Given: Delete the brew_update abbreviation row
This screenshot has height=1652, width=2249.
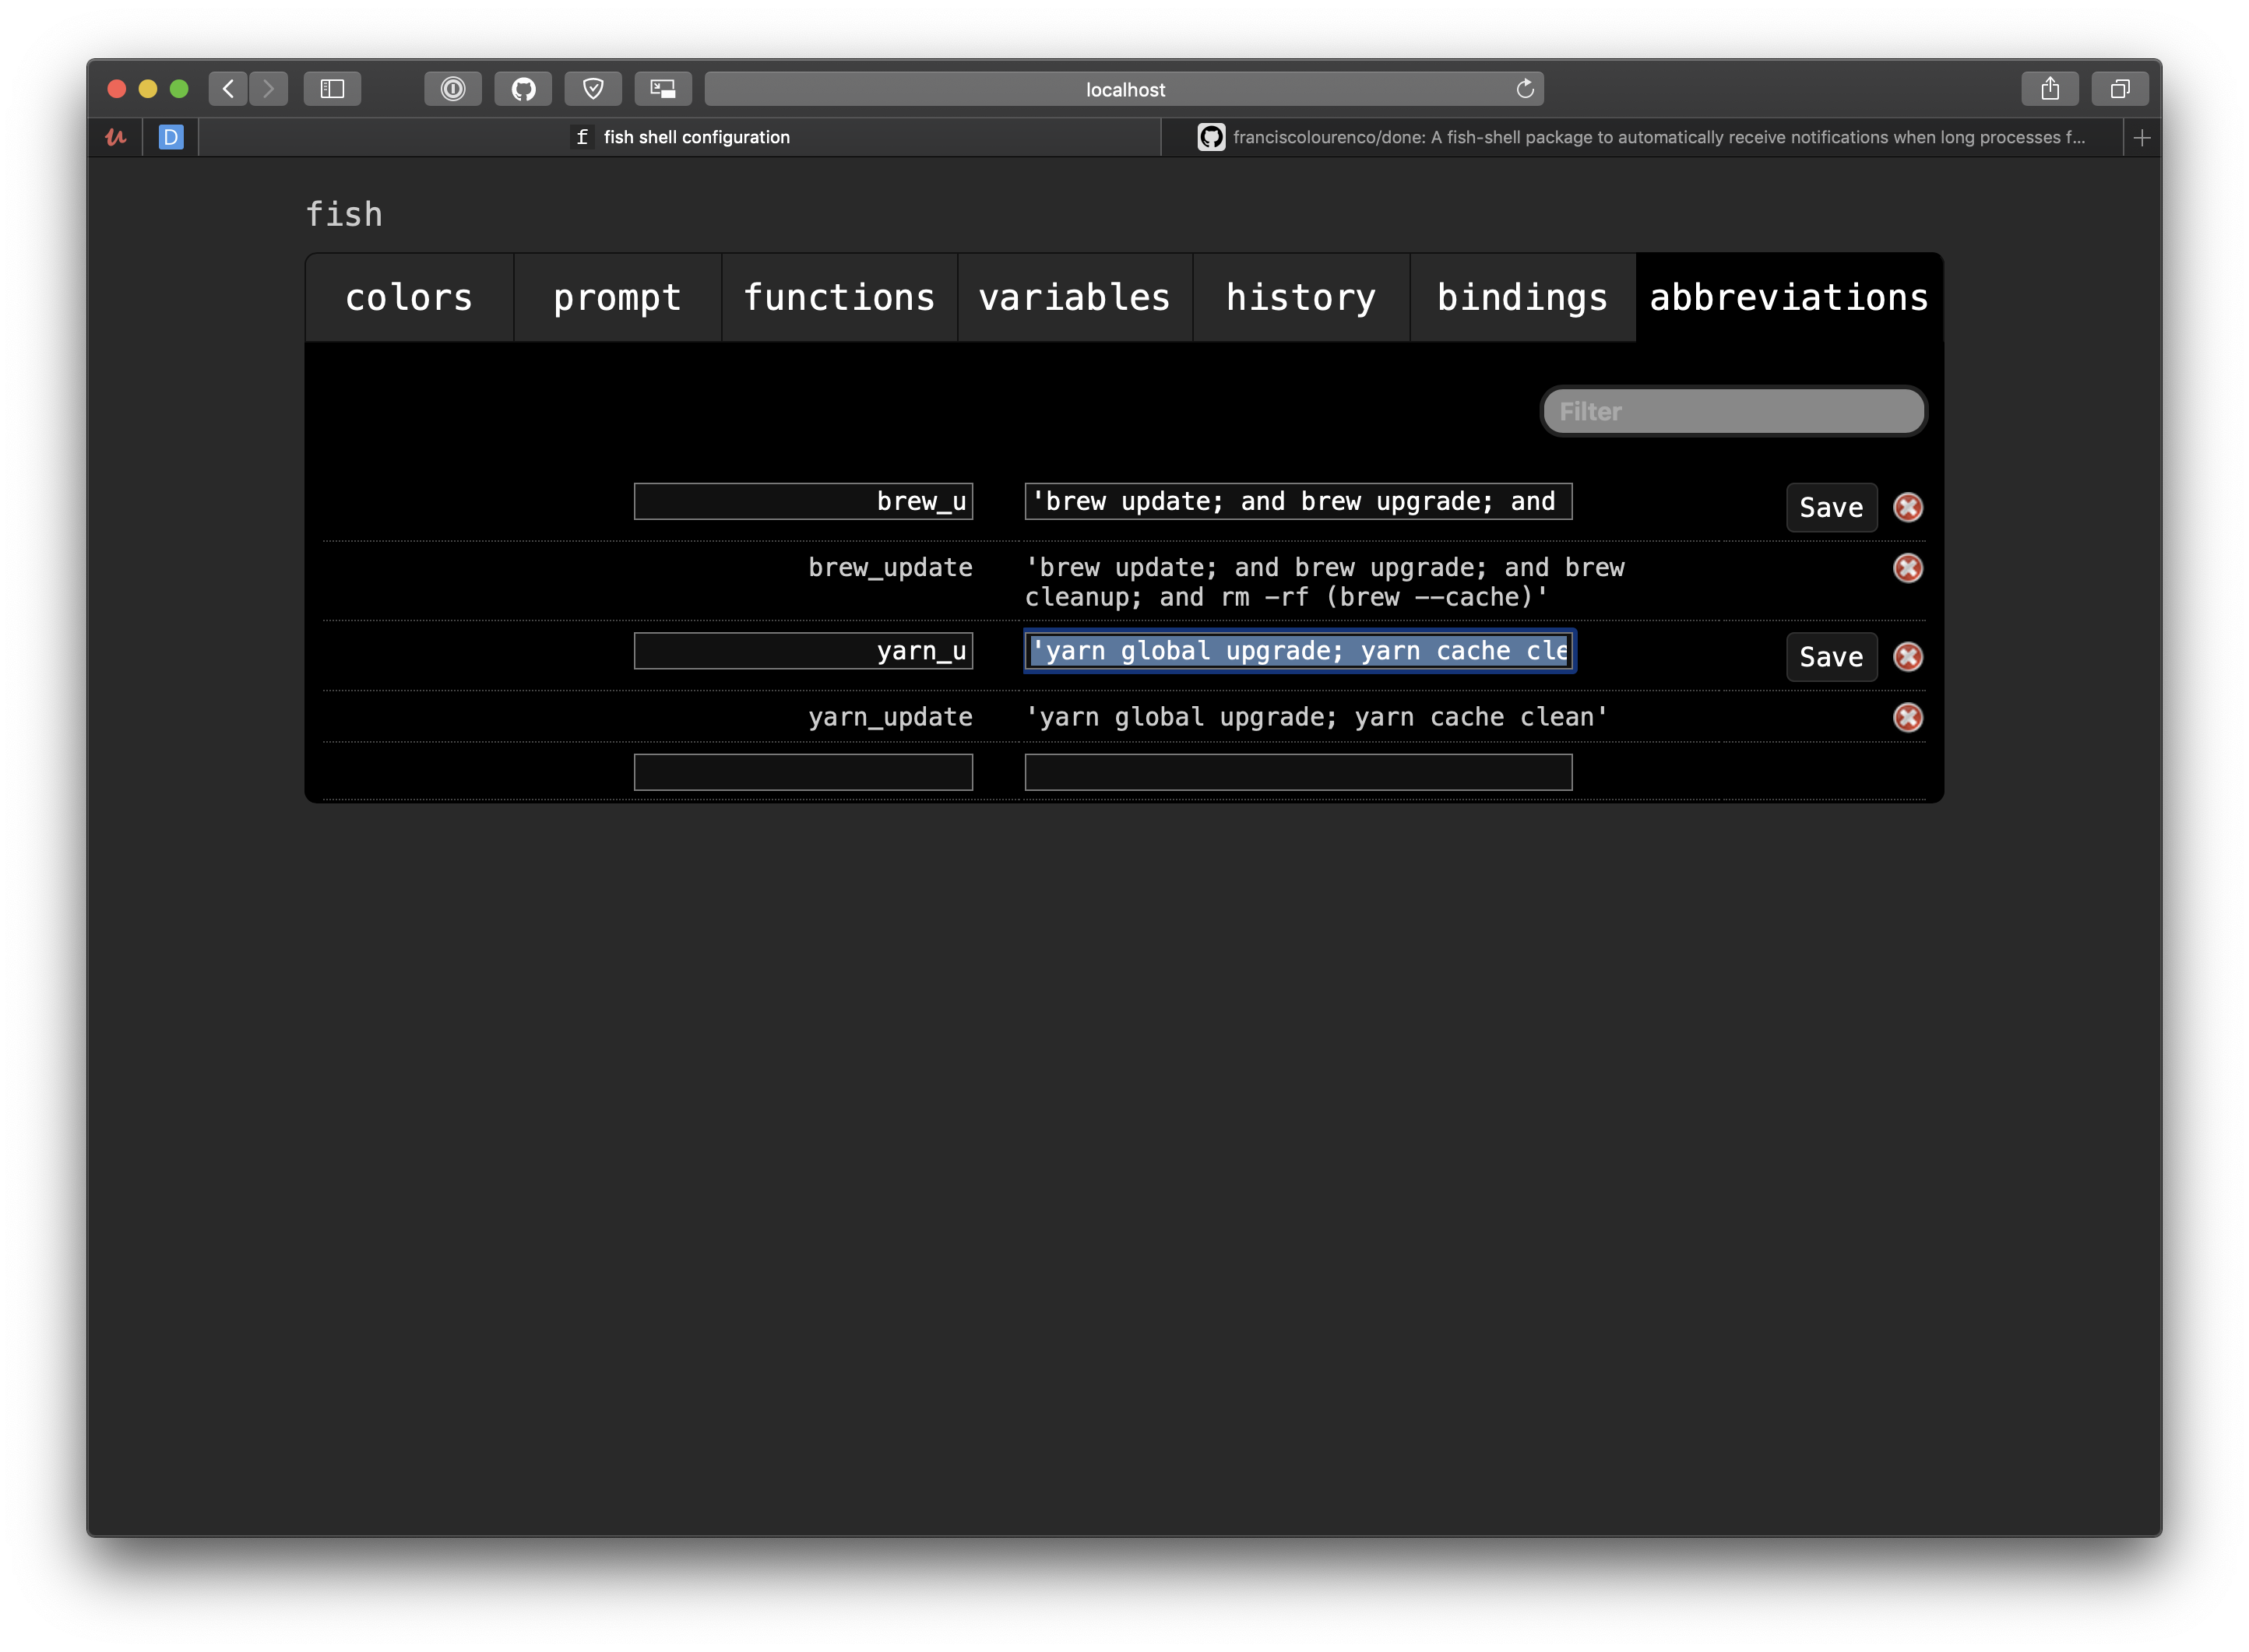Looking at the screenshot, I should click(x=1907, y=568).
